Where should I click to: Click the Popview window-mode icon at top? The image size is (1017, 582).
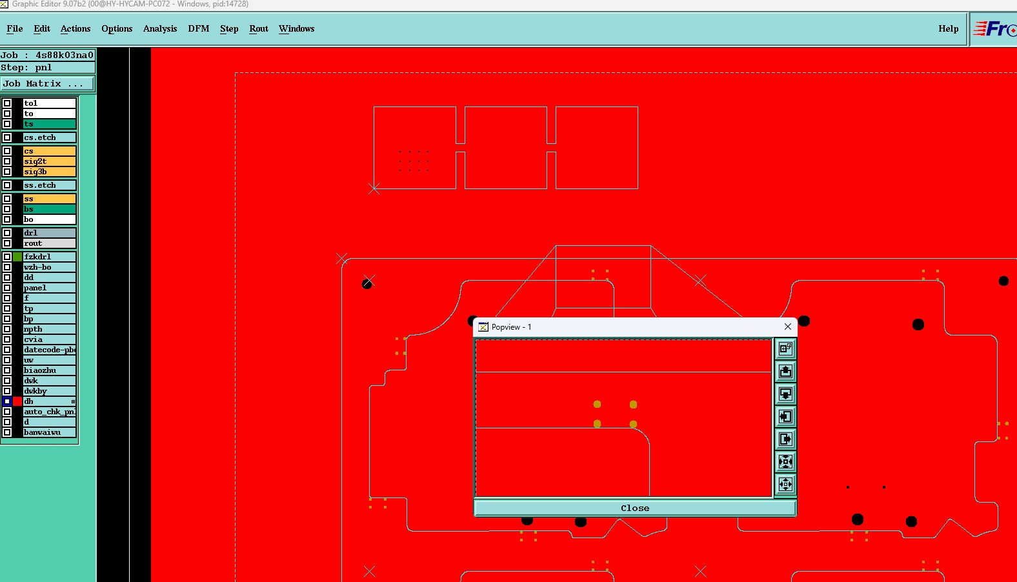point(785,349)
